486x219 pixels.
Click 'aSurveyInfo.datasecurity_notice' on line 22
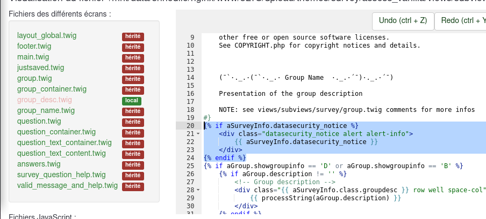(x=306, y=142)
